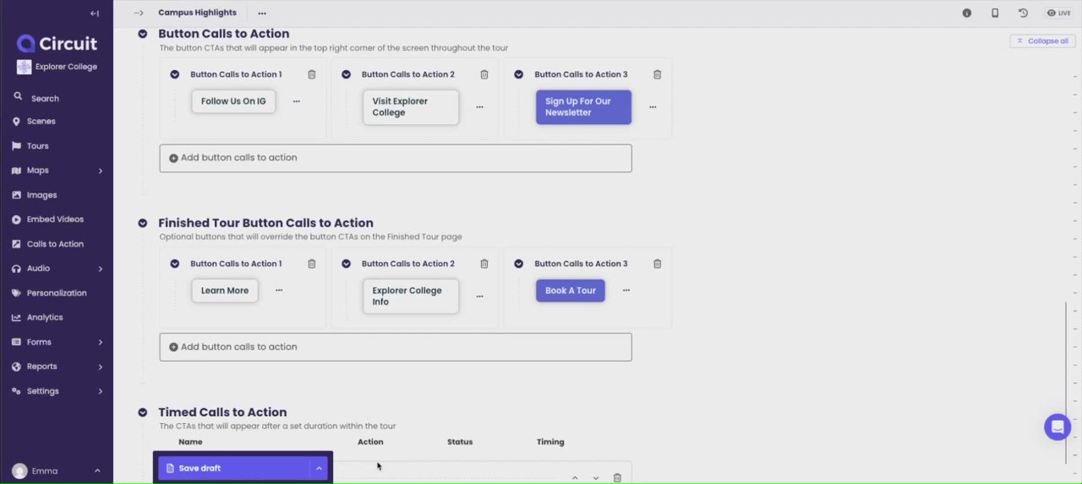The width and height of the screenshot is (1082, 484).
Task: Click the Explorer College Info button
Action: 411,296
